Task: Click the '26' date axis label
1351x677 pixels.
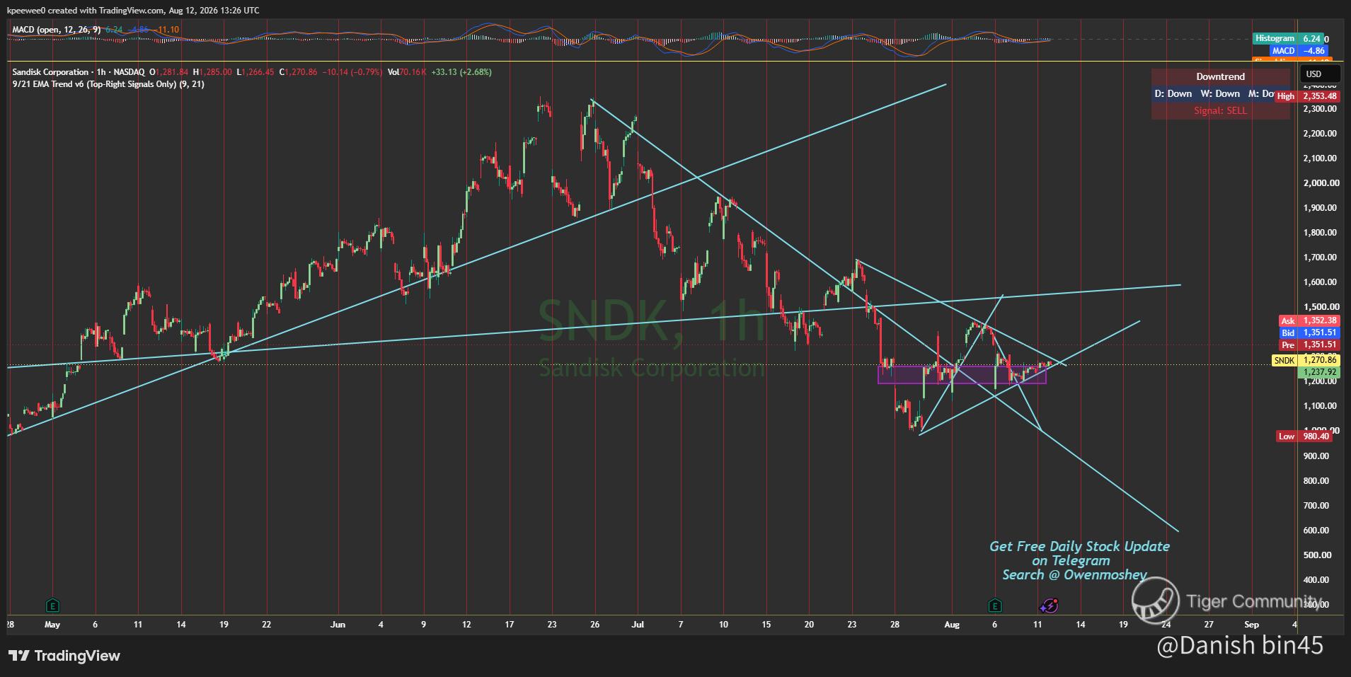Action: coord(594,625)
